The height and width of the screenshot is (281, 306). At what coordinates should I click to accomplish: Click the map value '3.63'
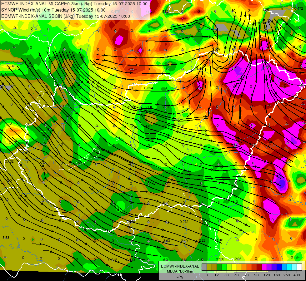tap(167, 241)
